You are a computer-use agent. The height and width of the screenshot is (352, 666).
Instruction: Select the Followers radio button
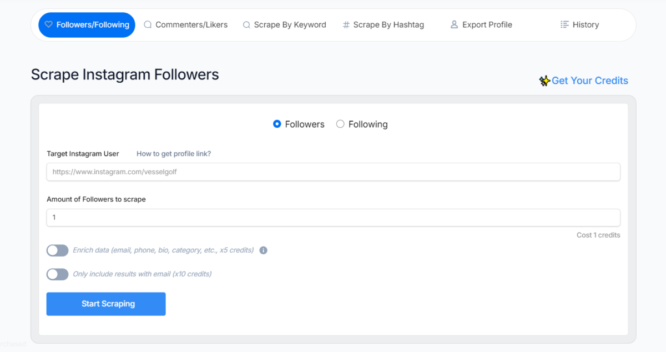click(x=277, y=124)
